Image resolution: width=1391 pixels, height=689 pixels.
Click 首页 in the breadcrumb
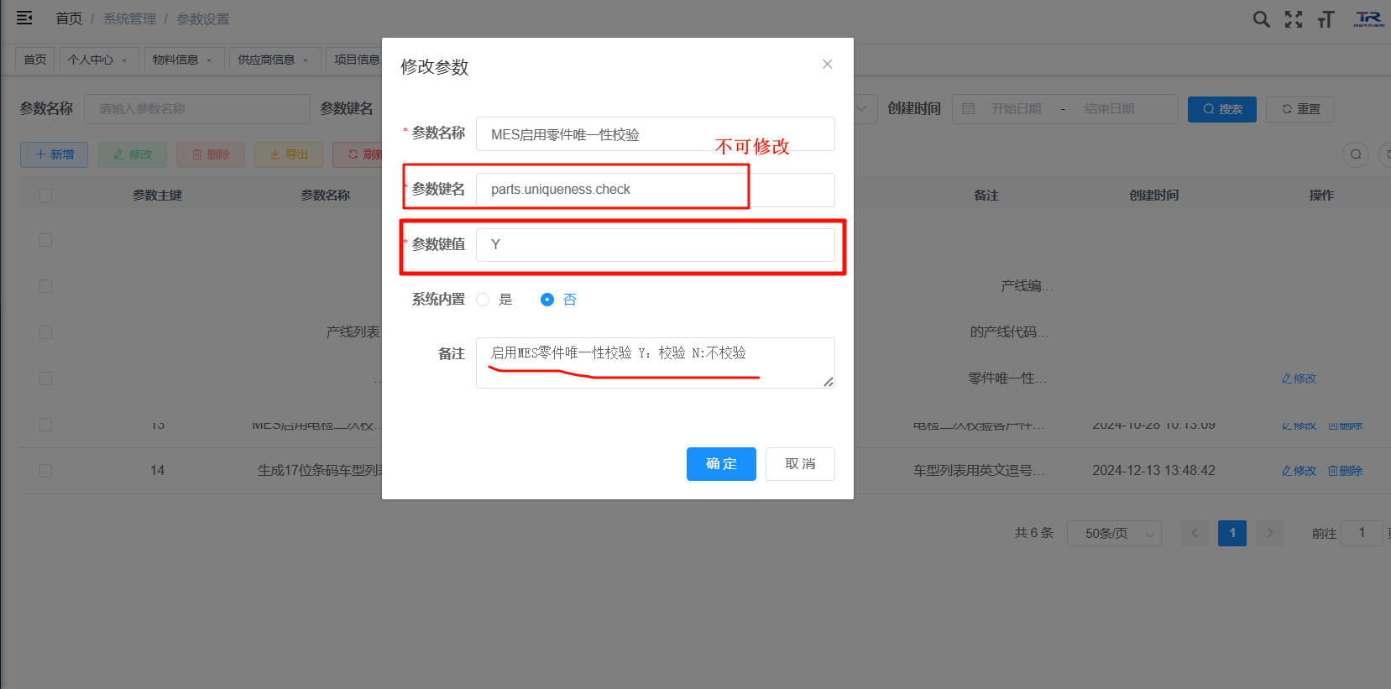pyautogui.click(x=69, y=18)
